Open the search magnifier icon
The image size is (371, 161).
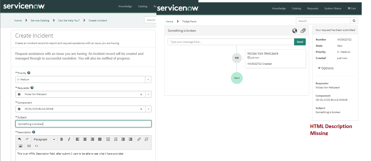pos(354,21)
